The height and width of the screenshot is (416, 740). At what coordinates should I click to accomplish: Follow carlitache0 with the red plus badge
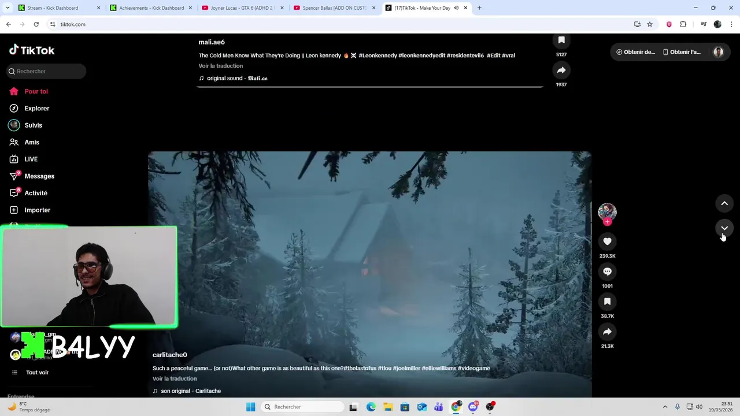click(607, 222)
